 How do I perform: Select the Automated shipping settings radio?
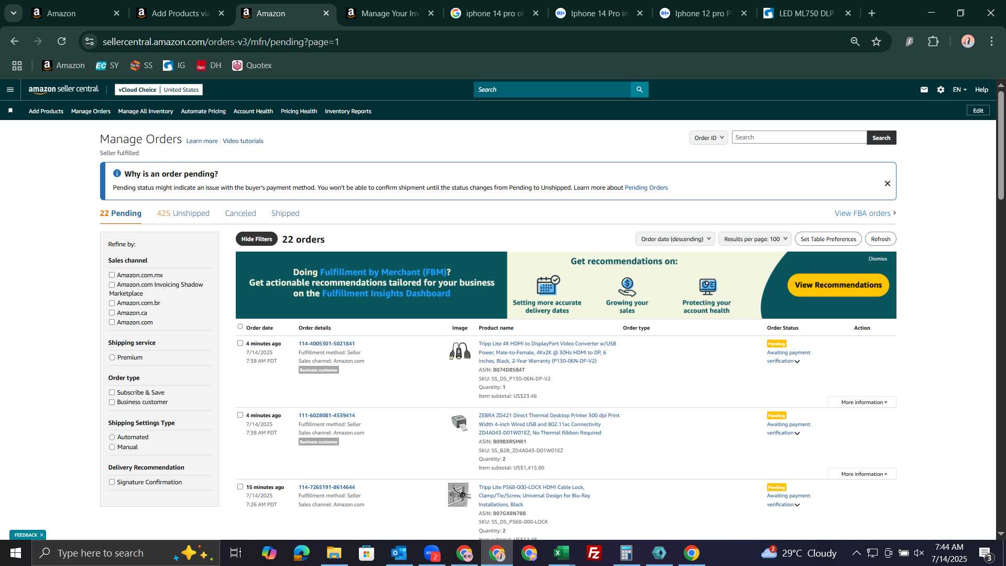[x=112, y=437]
